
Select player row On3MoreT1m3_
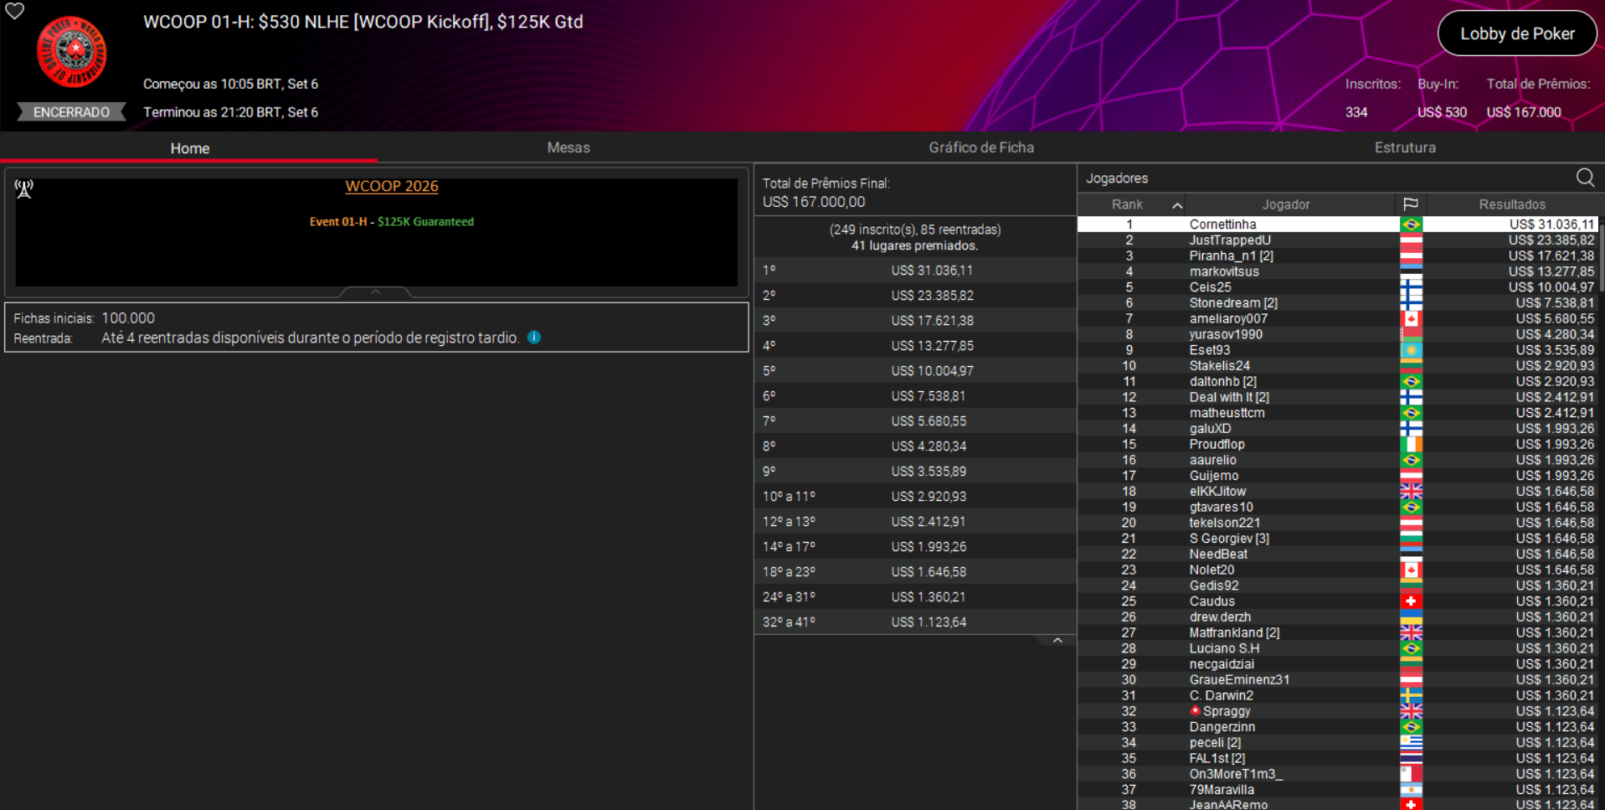[x=1338, y=774]
